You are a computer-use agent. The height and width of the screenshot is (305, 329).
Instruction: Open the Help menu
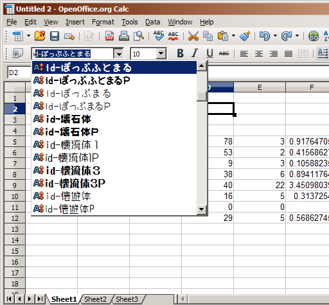[x=207, y=22]
